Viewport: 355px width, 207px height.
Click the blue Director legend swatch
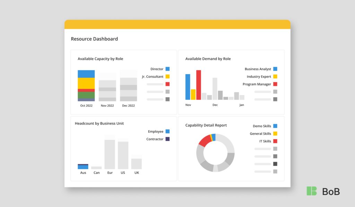(167, 69)
